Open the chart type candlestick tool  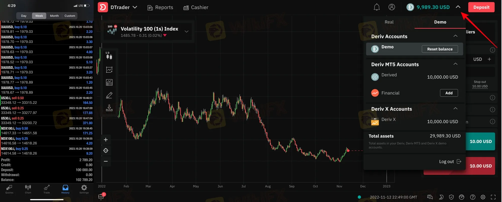tap(109, 56)
